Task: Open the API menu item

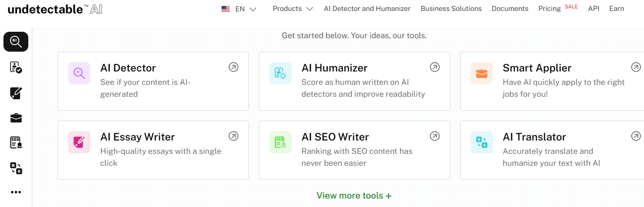Action: [594, 8]
